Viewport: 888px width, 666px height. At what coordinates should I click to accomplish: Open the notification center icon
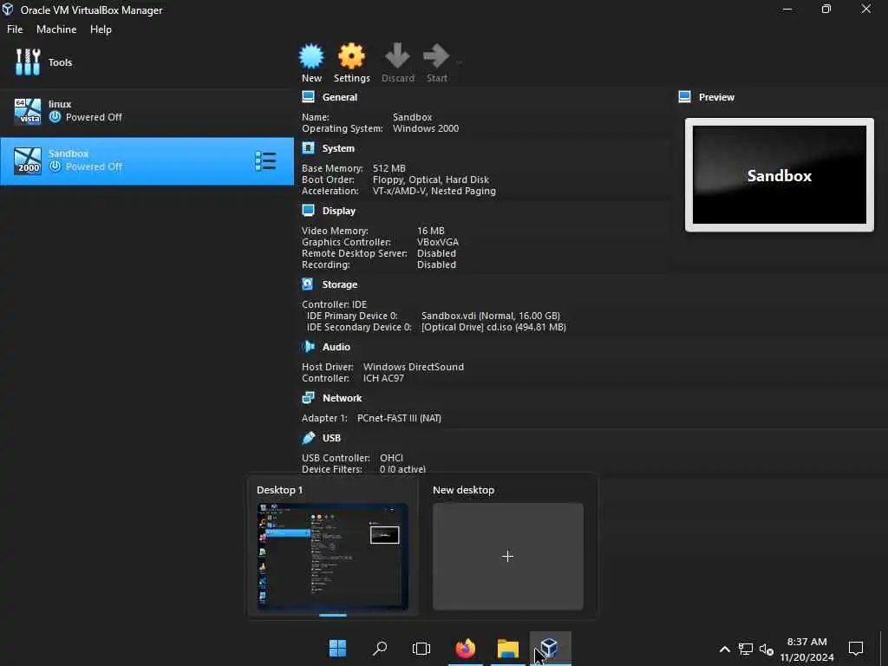click(x=856, y=649)
